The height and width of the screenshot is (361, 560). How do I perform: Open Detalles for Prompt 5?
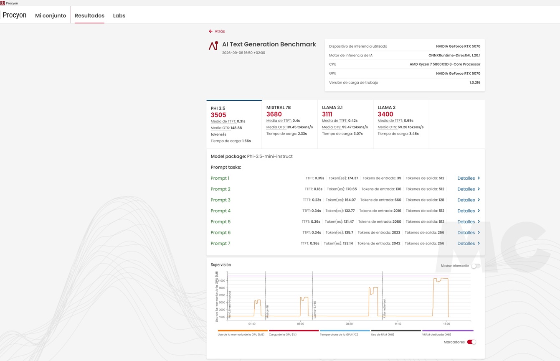coord(466,221)
